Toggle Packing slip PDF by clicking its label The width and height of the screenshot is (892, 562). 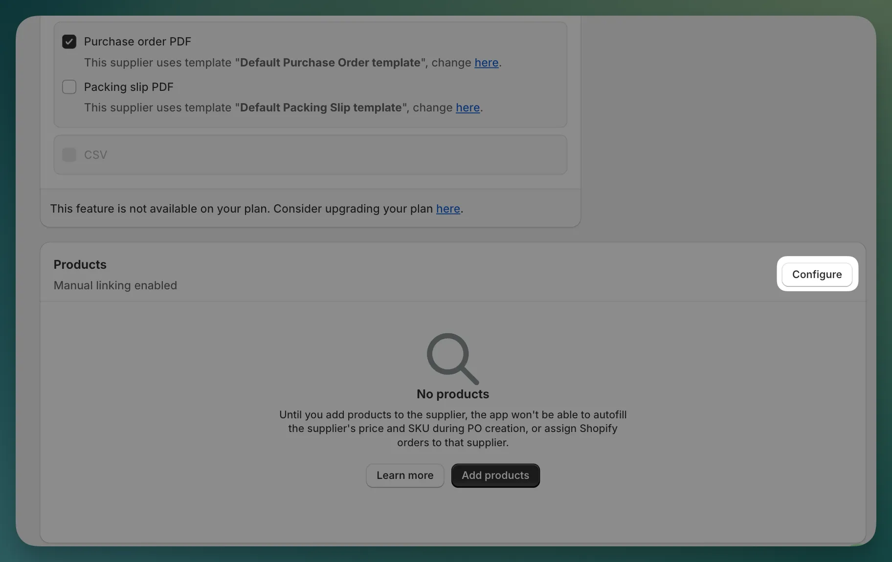click(128, 86)
